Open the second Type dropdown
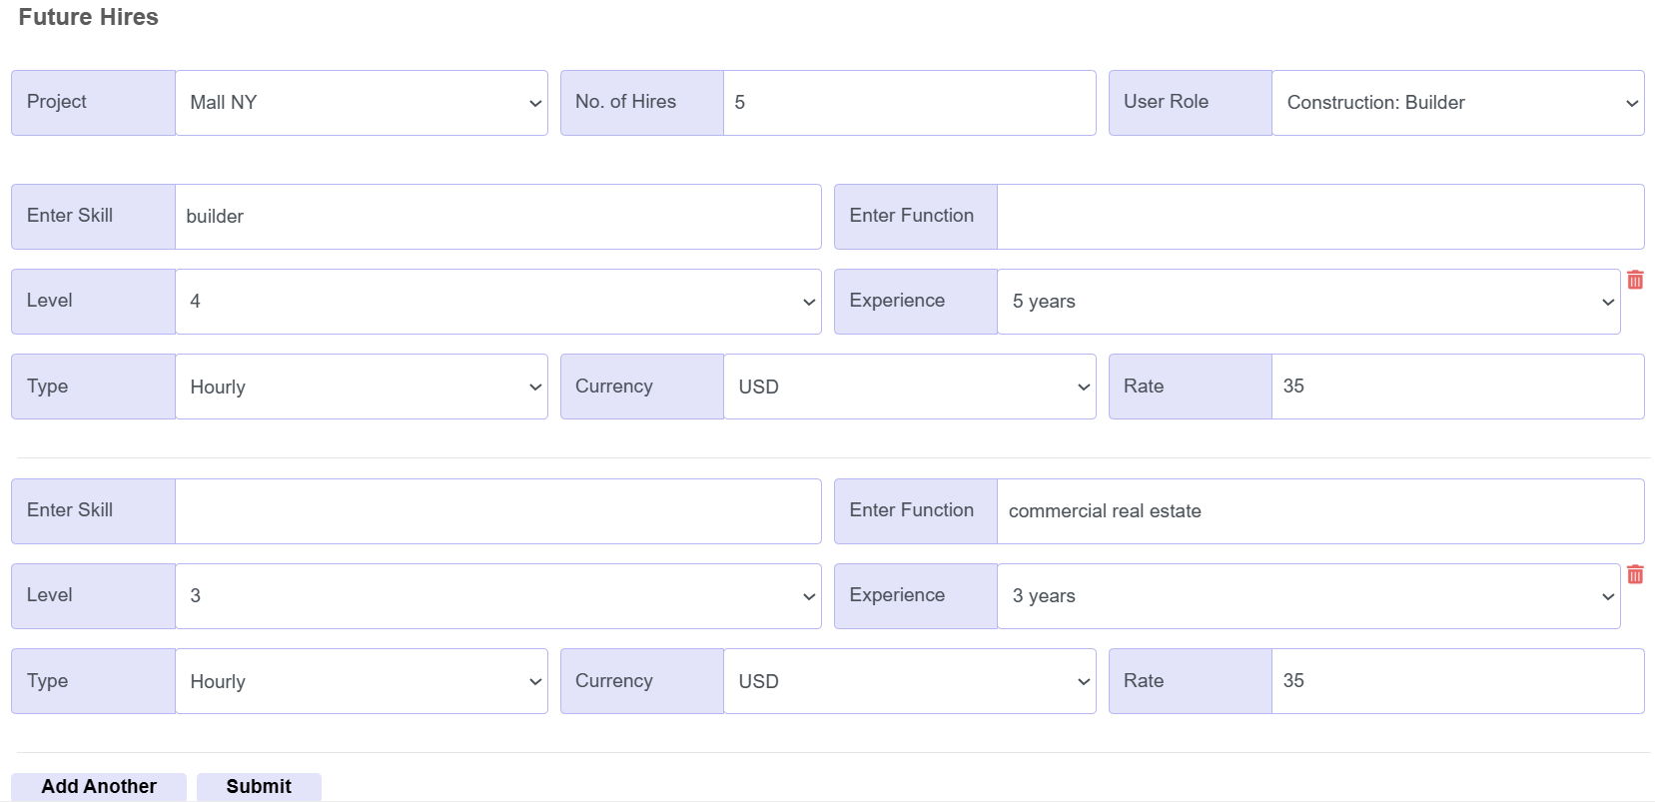Viewport: 1655px width, 802px height. 362,680
